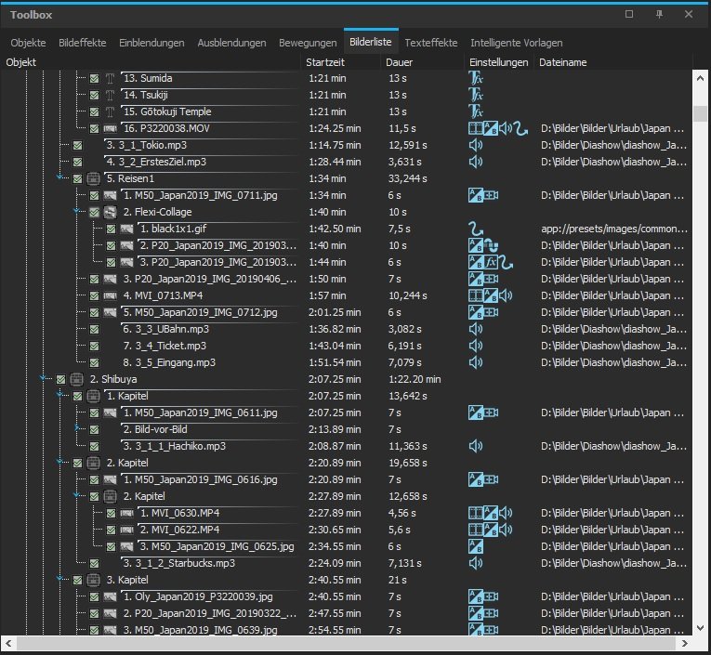This screenshot has height=655, width=711.
Task: Sort by the Startzeit column header
Action: [x=325, y=62]
